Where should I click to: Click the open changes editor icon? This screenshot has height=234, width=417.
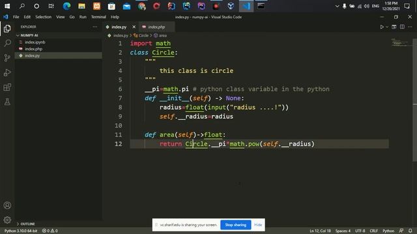click(394, 27)
